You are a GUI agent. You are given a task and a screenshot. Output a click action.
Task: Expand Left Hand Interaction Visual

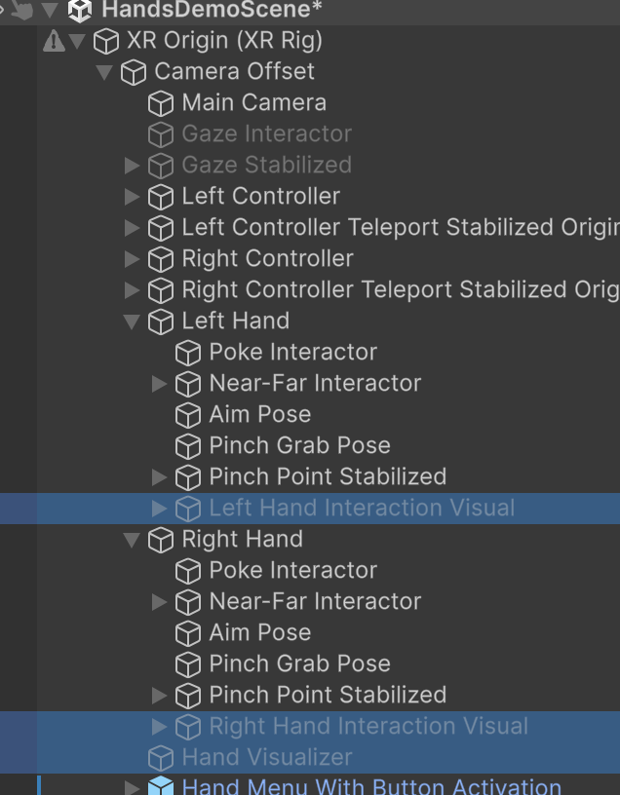coord(160,509)
